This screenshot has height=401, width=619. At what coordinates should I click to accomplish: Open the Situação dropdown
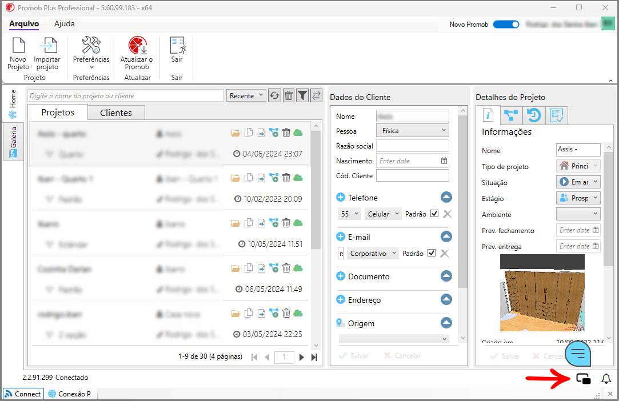(x=578, y=182)
